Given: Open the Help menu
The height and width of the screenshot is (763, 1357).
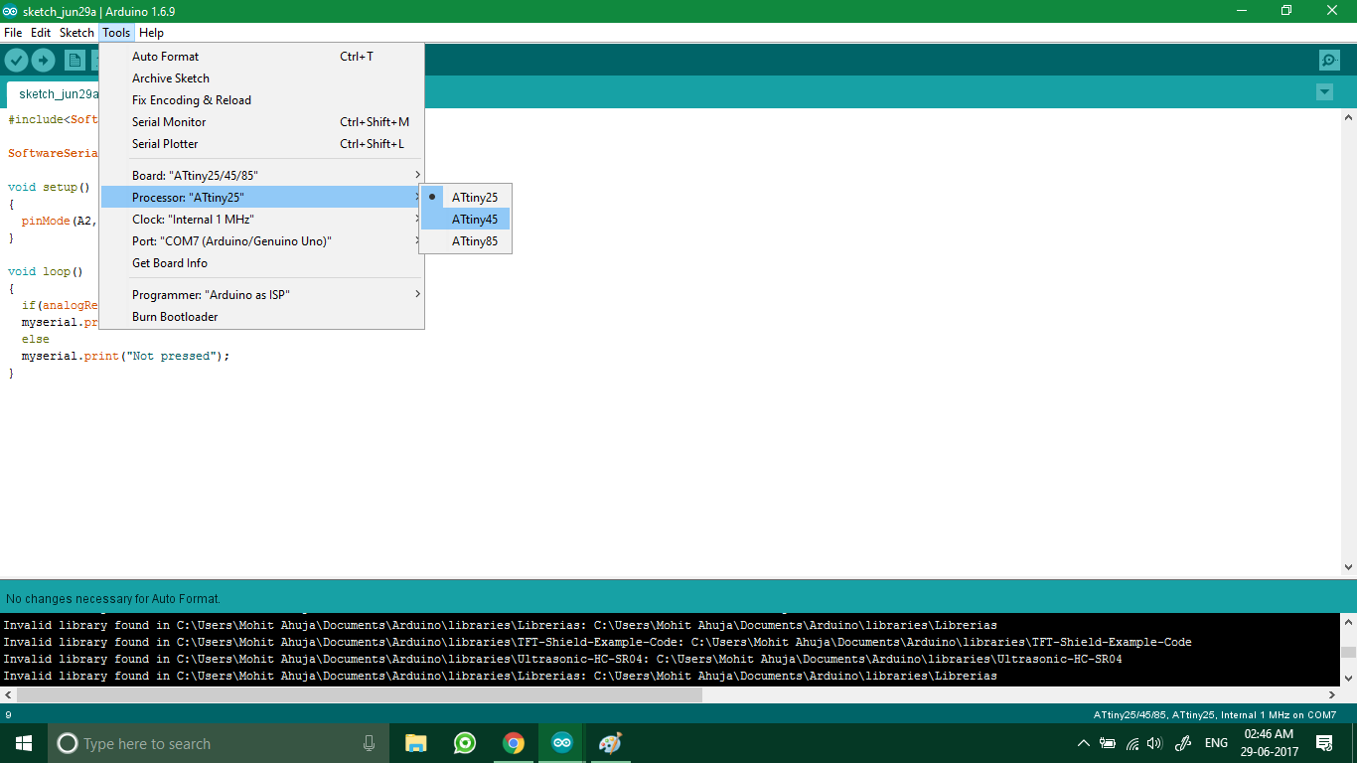Looking at the screenshot, I should pos(151,33).
